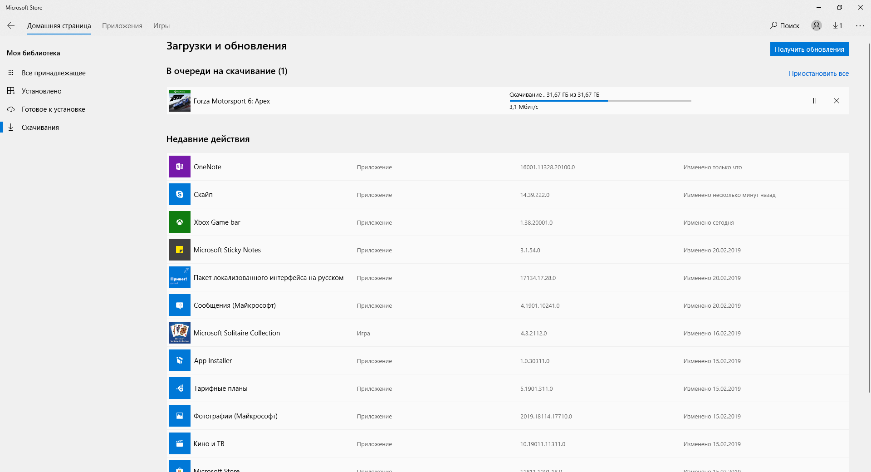
Task: Open the three-dots more menu
Action: pos(860,26)
